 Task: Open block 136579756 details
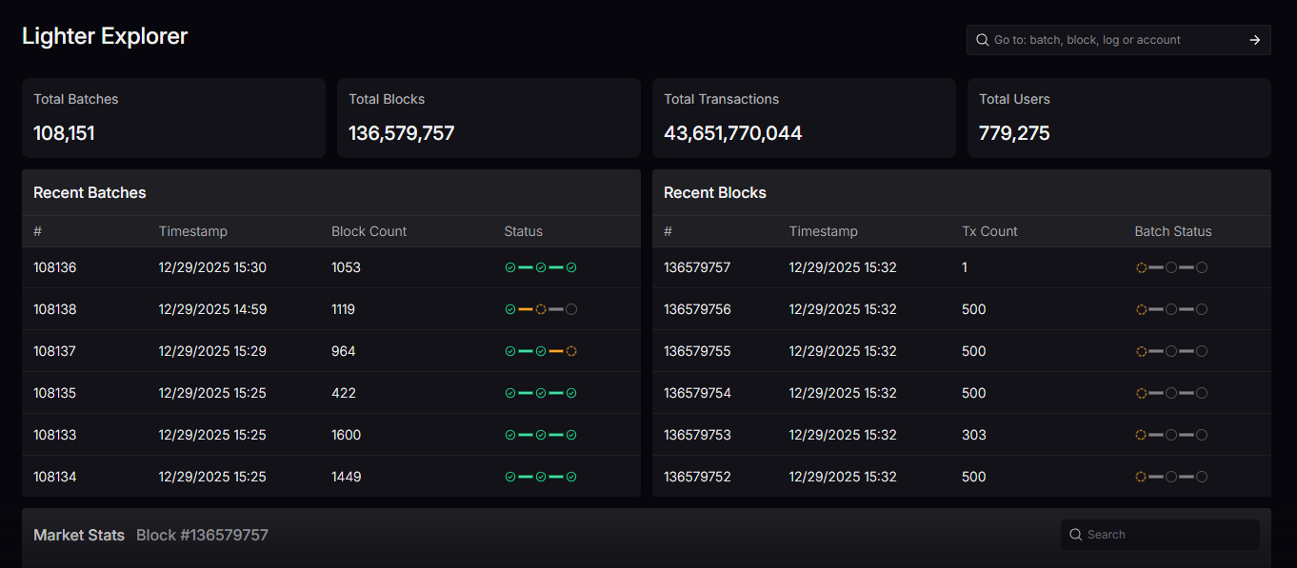(x=696, y=309)
